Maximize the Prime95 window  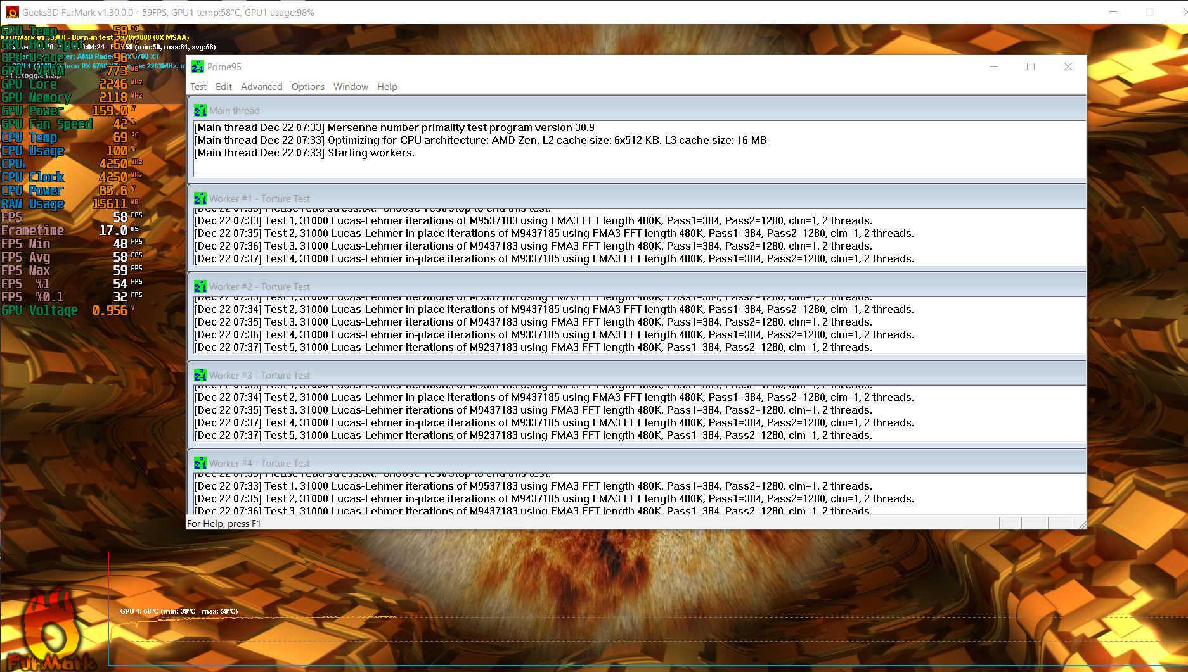point(1031,67)
